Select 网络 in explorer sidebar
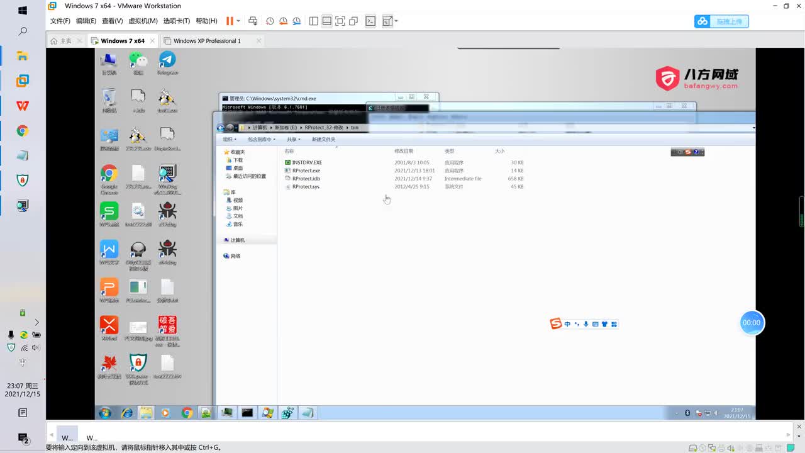The width and height of the screenshot is (805, 453). pyautogui.click(x=231, y=256)
